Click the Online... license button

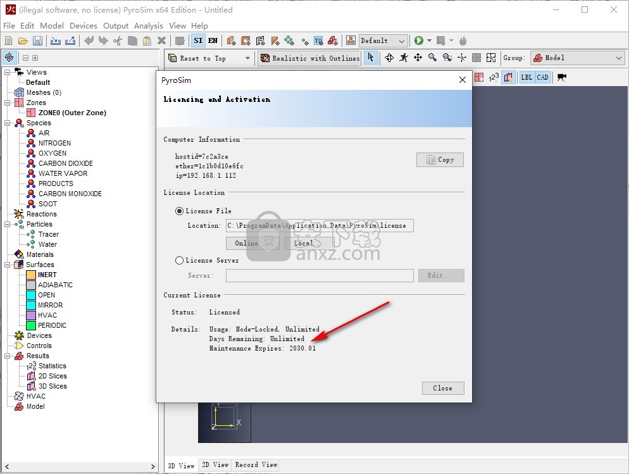(x=252, y=243)
